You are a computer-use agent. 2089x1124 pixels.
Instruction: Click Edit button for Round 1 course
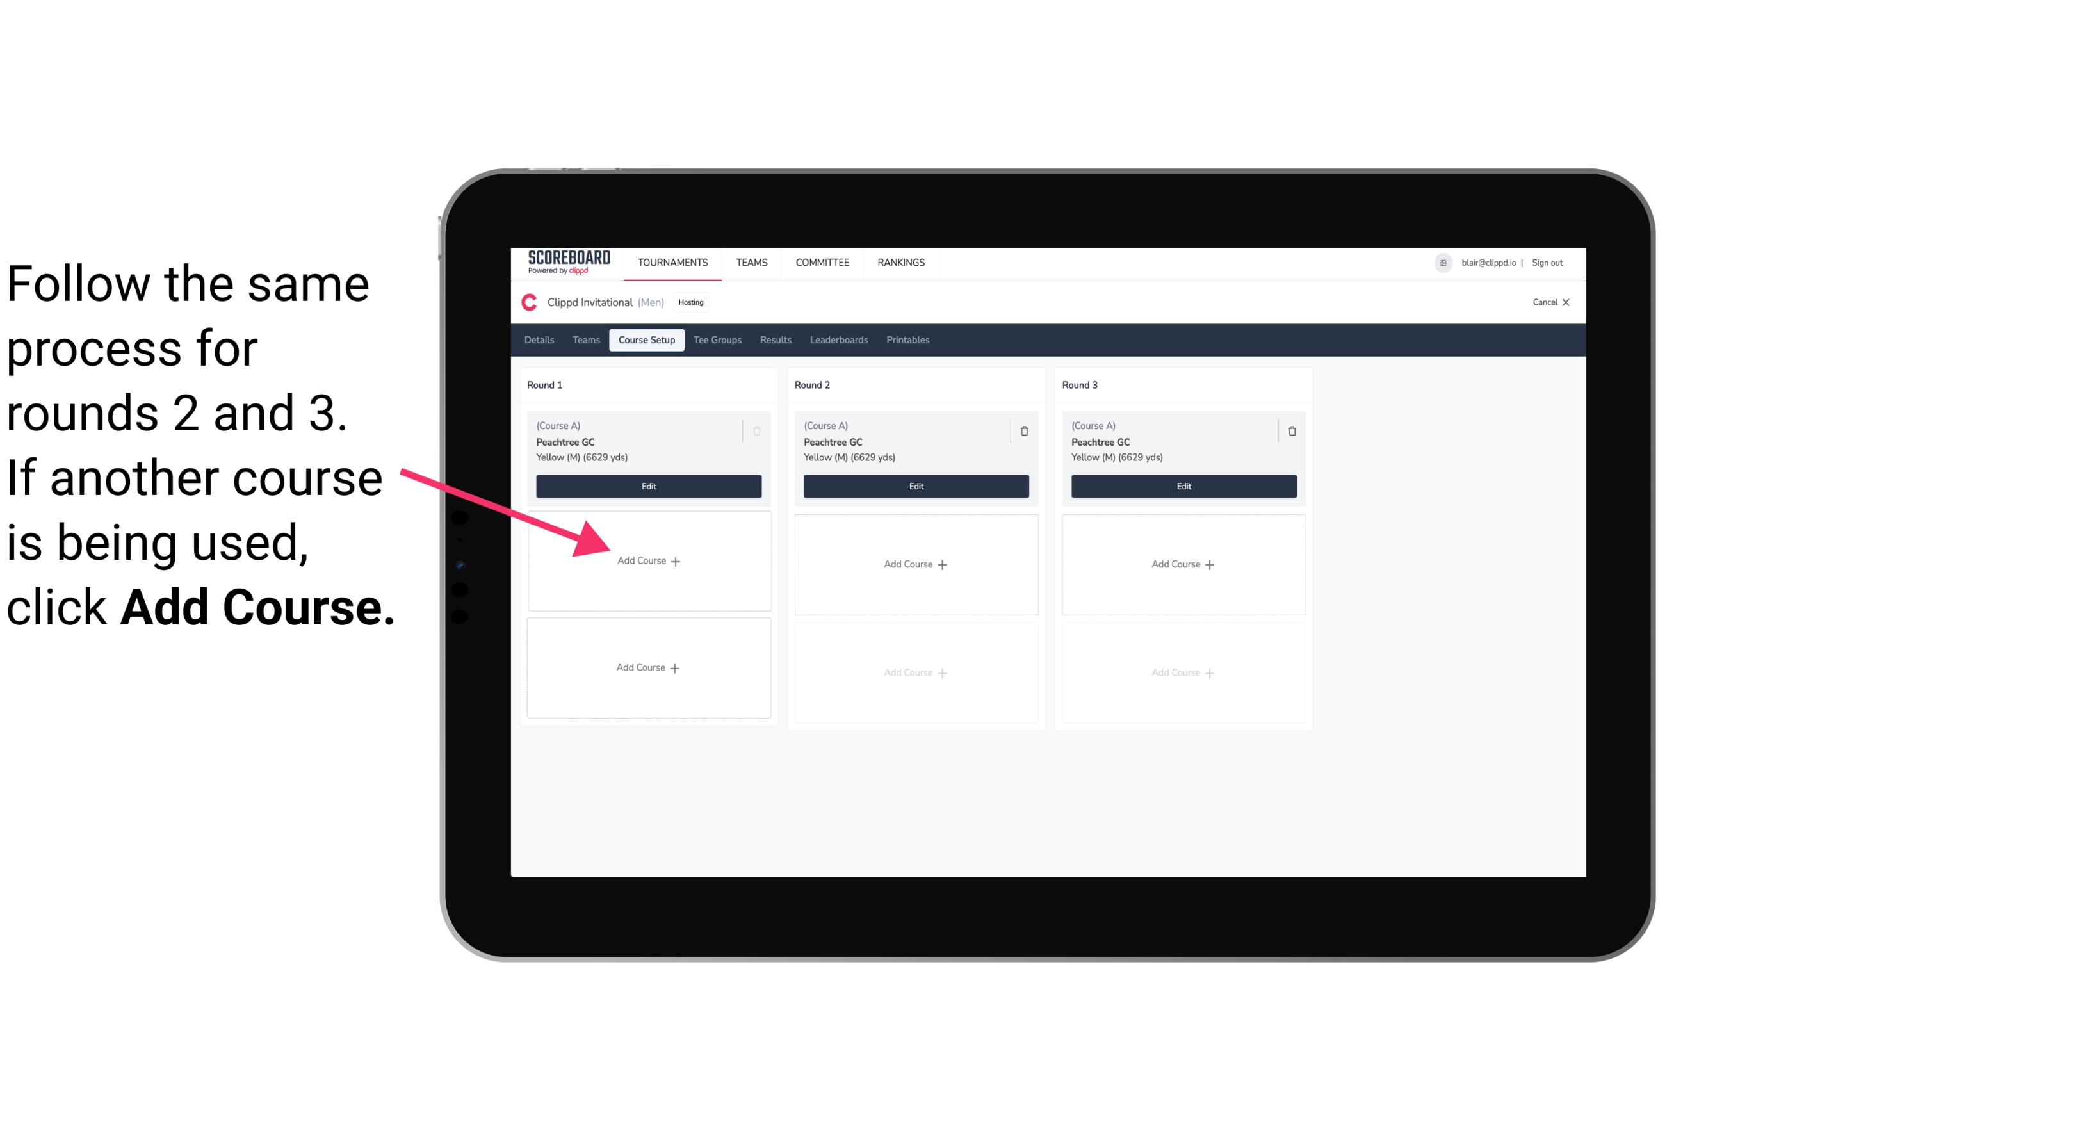tap(647, 486)
